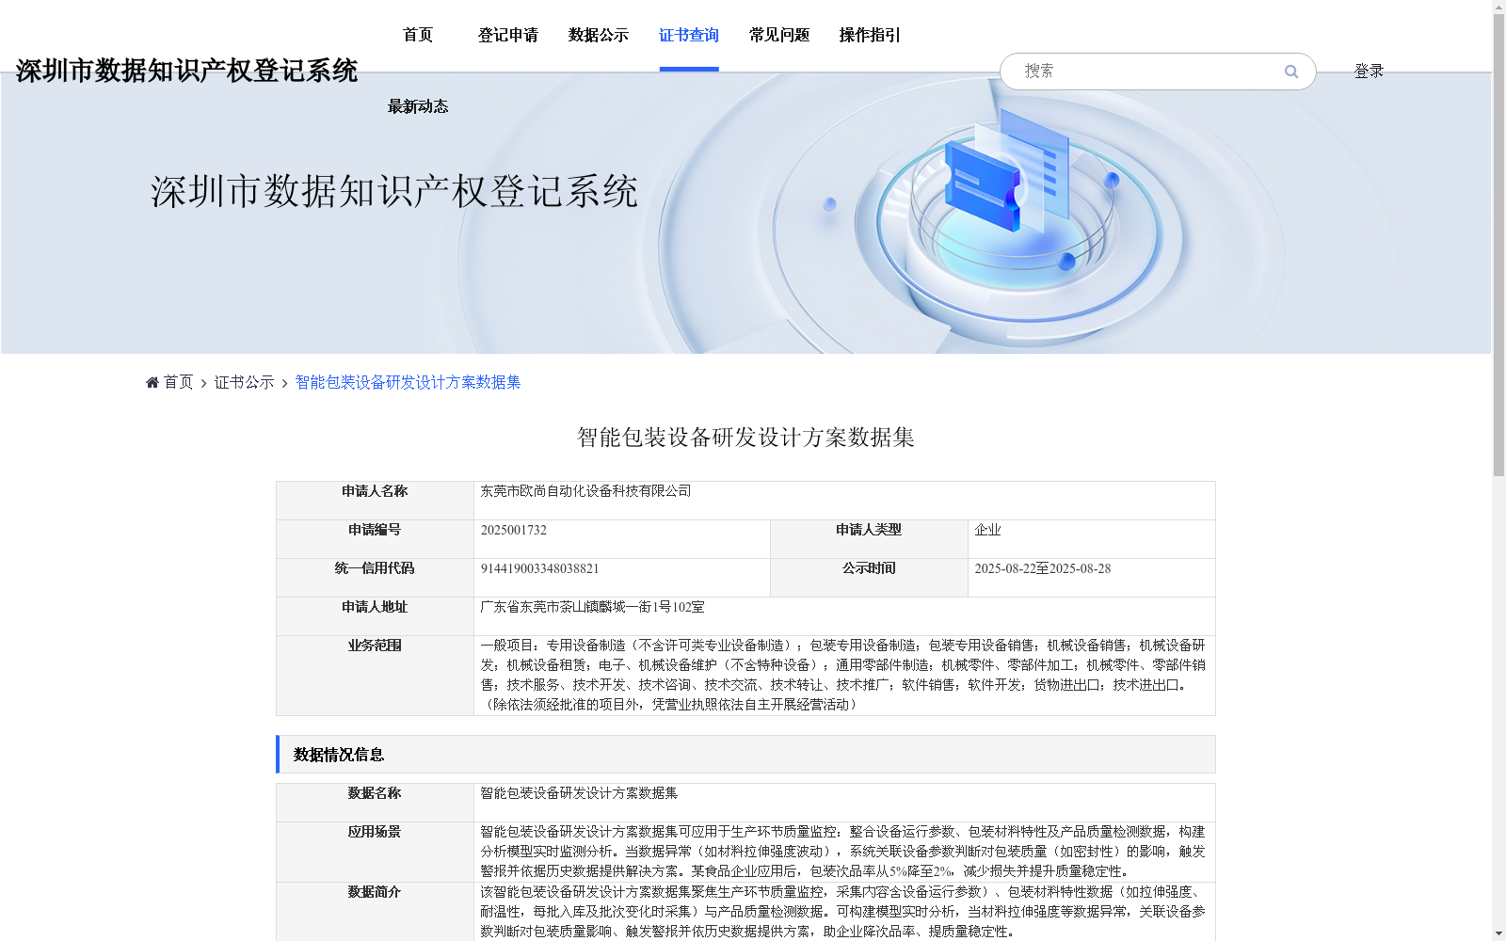The width and height of the screenshot is (1506, 941).
Task: Click the banner title 深圳市数据知识产权登记系统
Action: (x=394, y=191)
